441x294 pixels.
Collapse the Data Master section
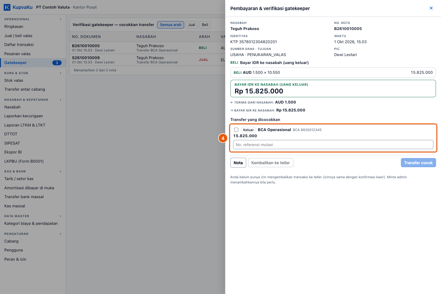click(x=33, y=216)
